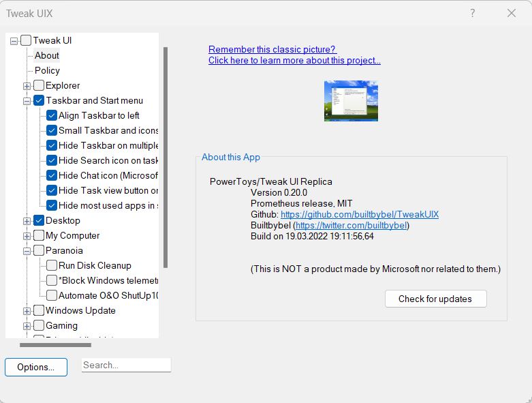Select the Explorer label in tree

pos(63,85)
